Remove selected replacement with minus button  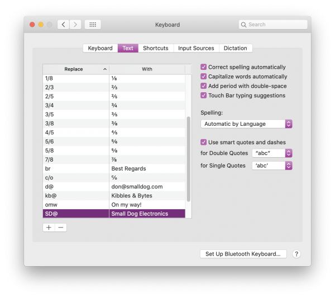tap(61, 228)
